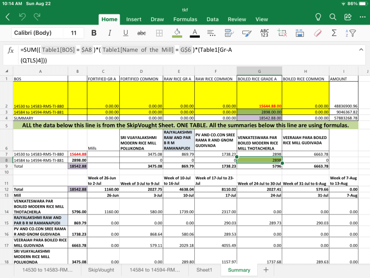Screen dimensions: 370x278
Task: Redo the last action
Action: click(37, 17)
